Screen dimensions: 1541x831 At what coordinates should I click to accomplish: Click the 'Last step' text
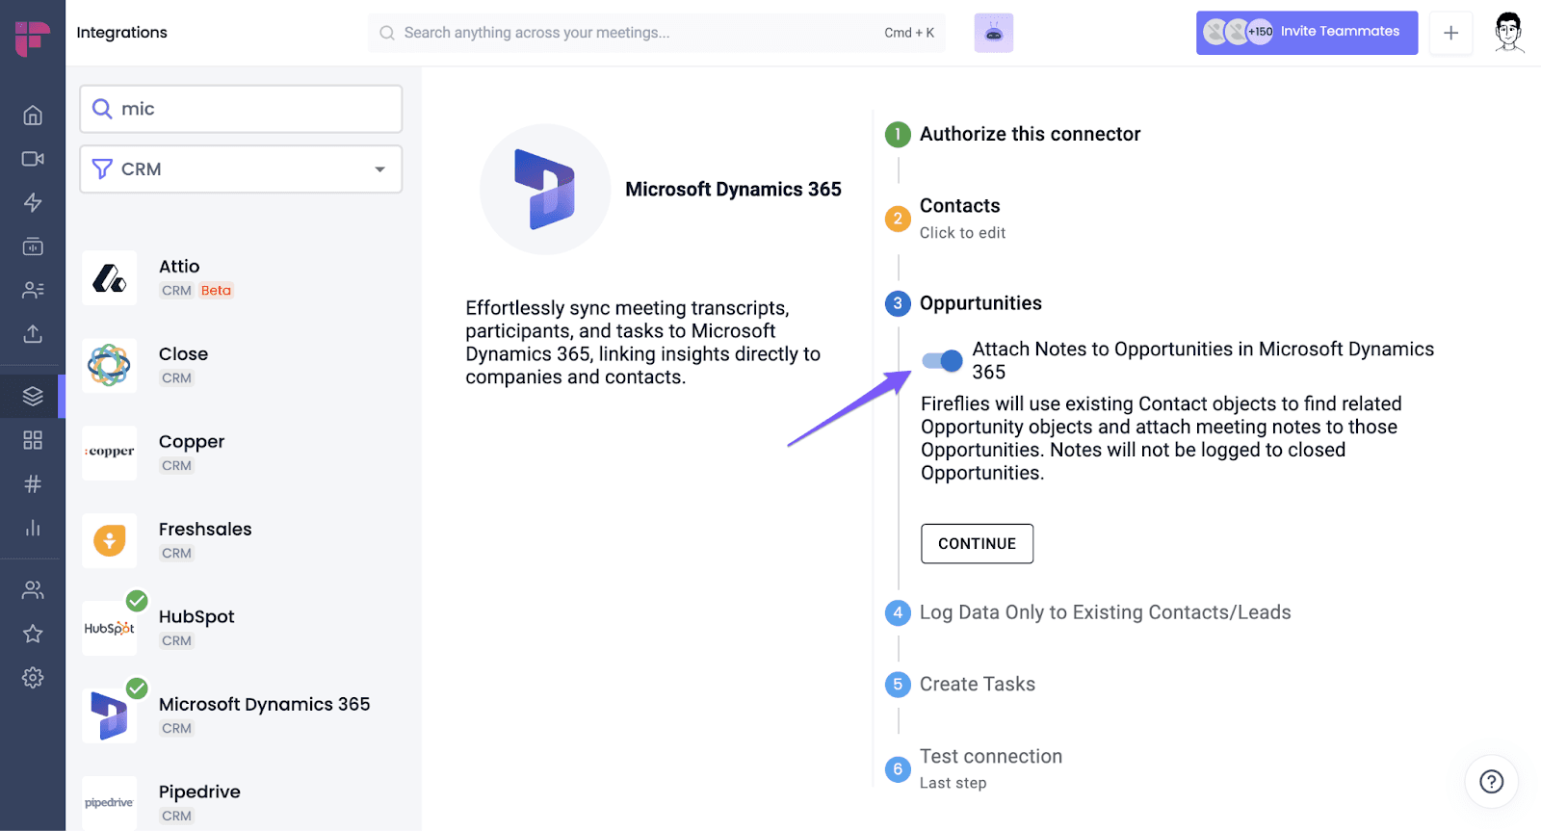953,783
